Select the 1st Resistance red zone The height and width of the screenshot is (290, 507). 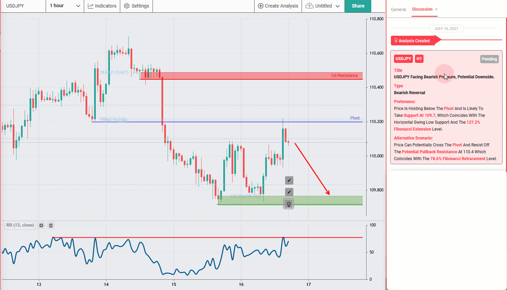pyautogui.click(x=251, y=76)
